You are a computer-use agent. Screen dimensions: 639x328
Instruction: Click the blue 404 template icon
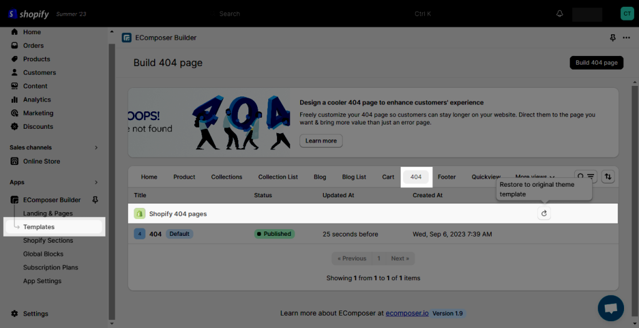[140, 233]
